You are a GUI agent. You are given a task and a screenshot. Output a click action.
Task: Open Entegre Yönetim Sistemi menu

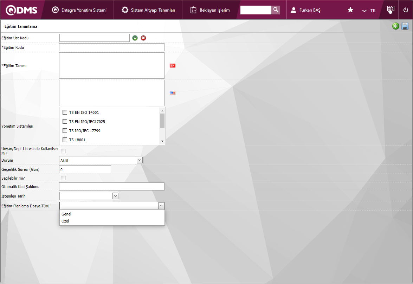(79, 10)
